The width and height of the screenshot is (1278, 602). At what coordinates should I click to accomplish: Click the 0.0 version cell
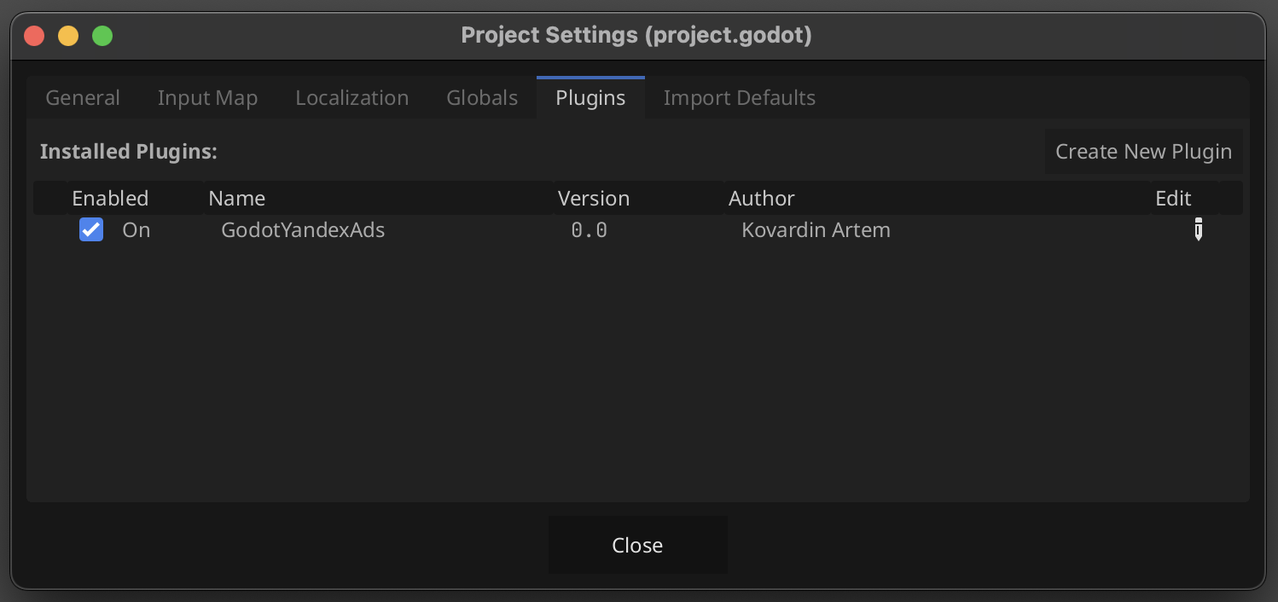(590, 230)
